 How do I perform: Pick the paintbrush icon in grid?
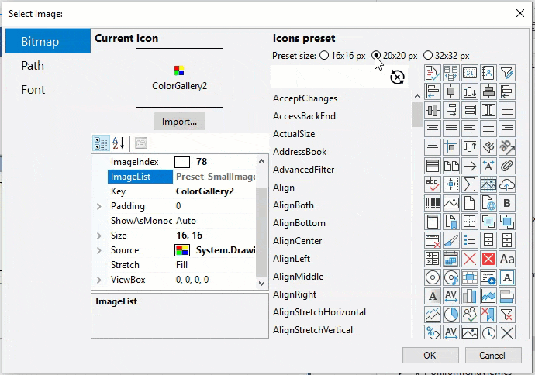451,240
